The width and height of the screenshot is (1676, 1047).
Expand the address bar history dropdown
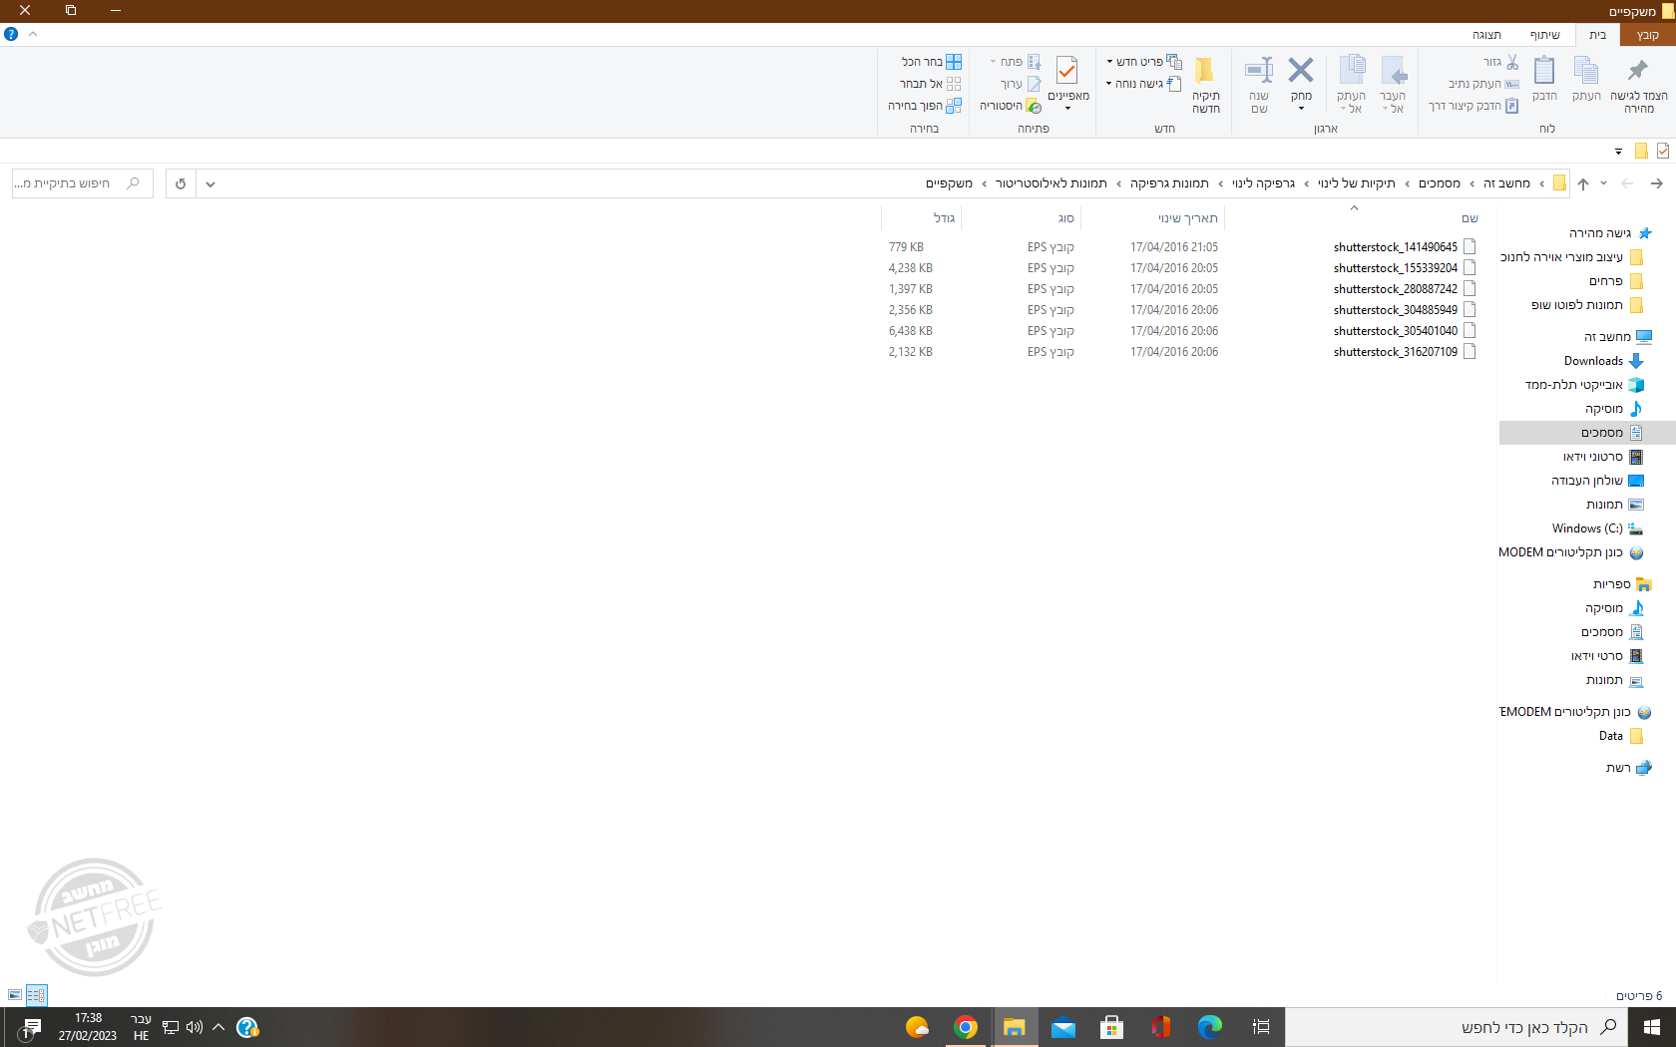click(x=209, y=183)
